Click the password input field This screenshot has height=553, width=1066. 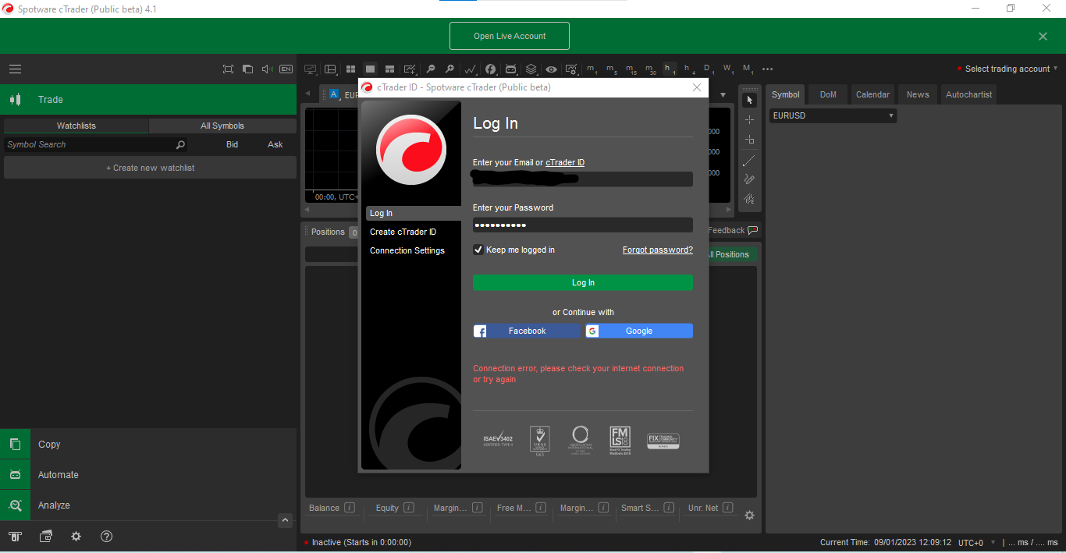[x=582, y=225]
